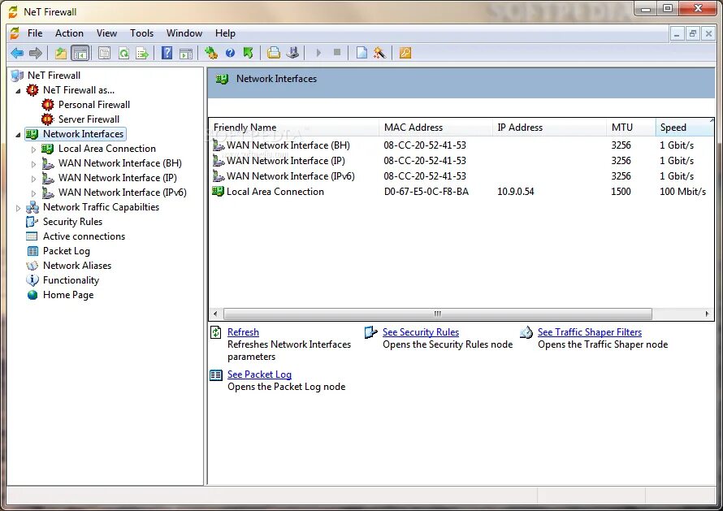The height and width of the screenshot is (511, 723).
Task: Select the NeT Firewall root tree node
Action: [54, 76]
